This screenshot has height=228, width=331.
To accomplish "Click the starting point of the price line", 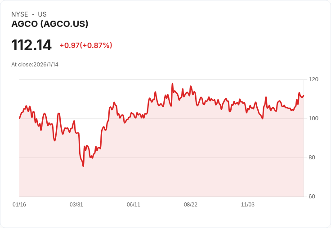I will coord(20,118).
